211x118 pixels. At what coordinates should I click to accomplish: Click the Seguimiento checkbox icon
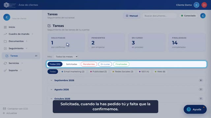(x=5, y=49)
